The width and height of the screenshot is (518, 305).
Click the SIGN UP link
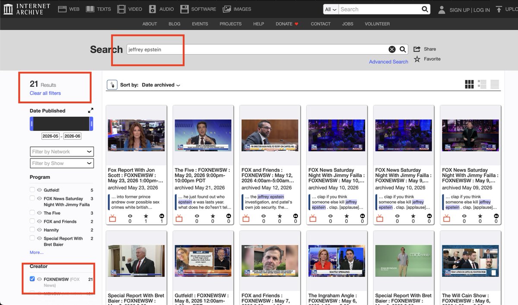pyautogui.click(x=460, y=10)
